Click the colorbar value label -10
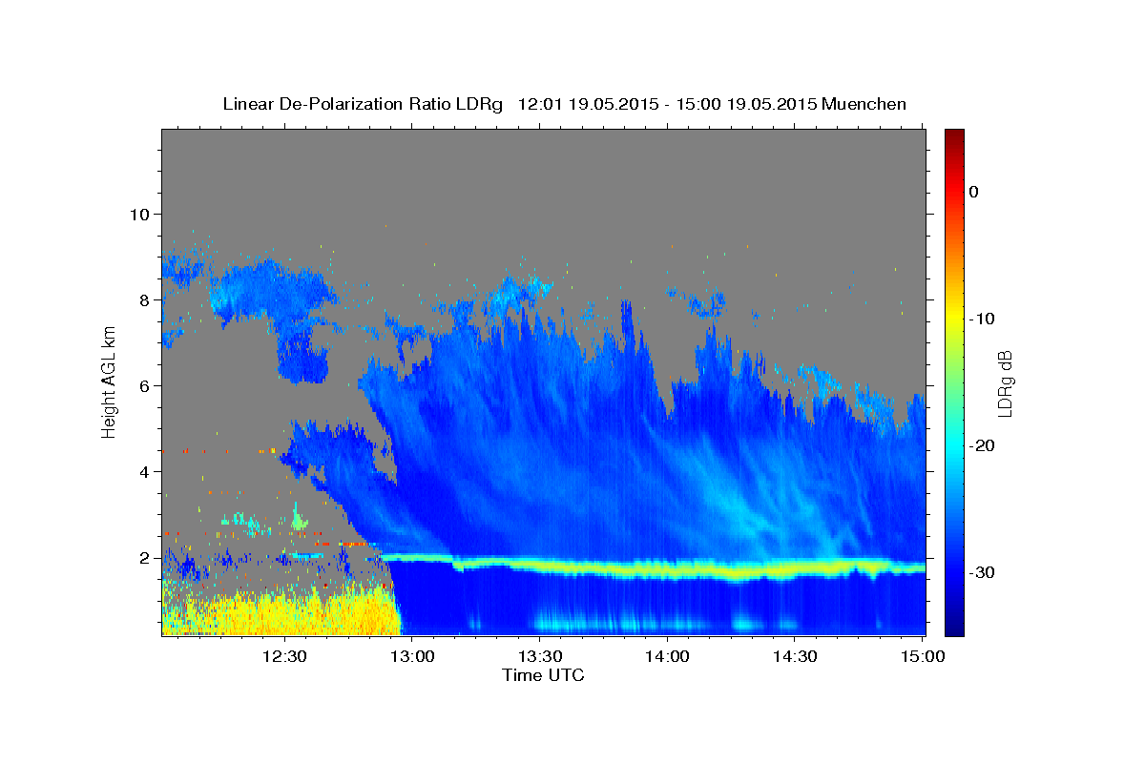The width and height of the screenshot is (1145, 763). [983, 319]
